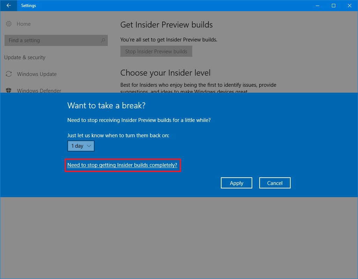Click the Windows Defender shield icon
This screenshot has width=358, height=279.
pyautogui.click(x=9, y=91)
